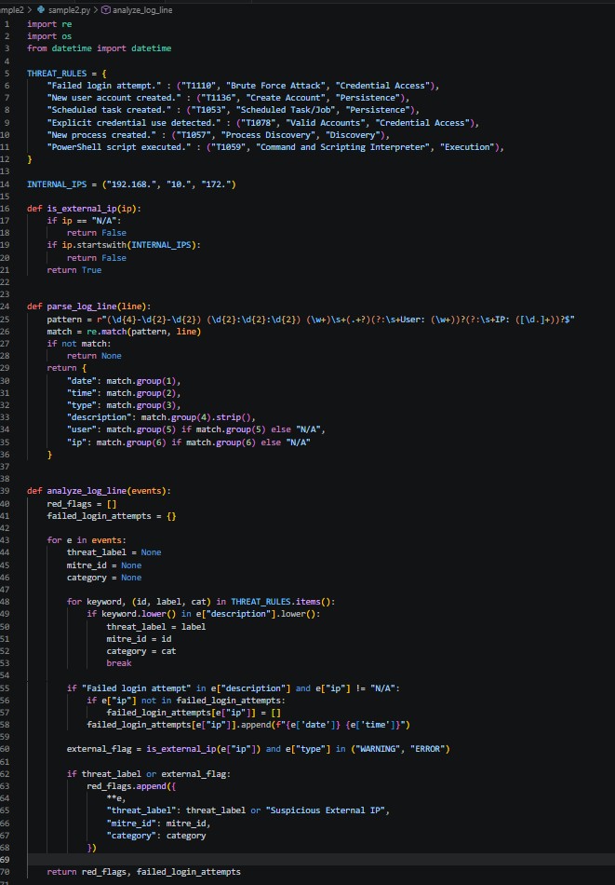Click 'return red_flags, failed_login_attempts' on line 70
Screen dimensions: 615x885
click(x=143, y=872)
